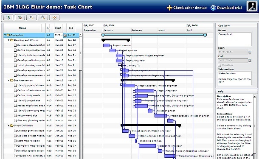Click task grid scroll-up arrow
This screenshot has width=259, height=159.
tap(81, 35)
